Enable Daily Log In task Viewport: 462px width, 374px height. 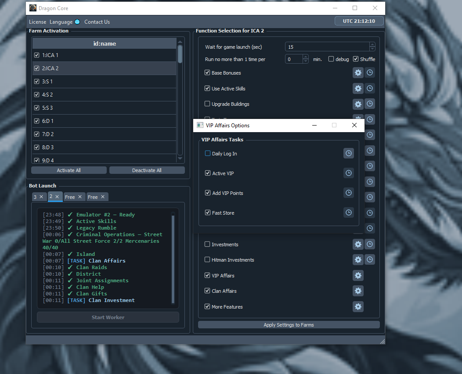click(207, 153)
